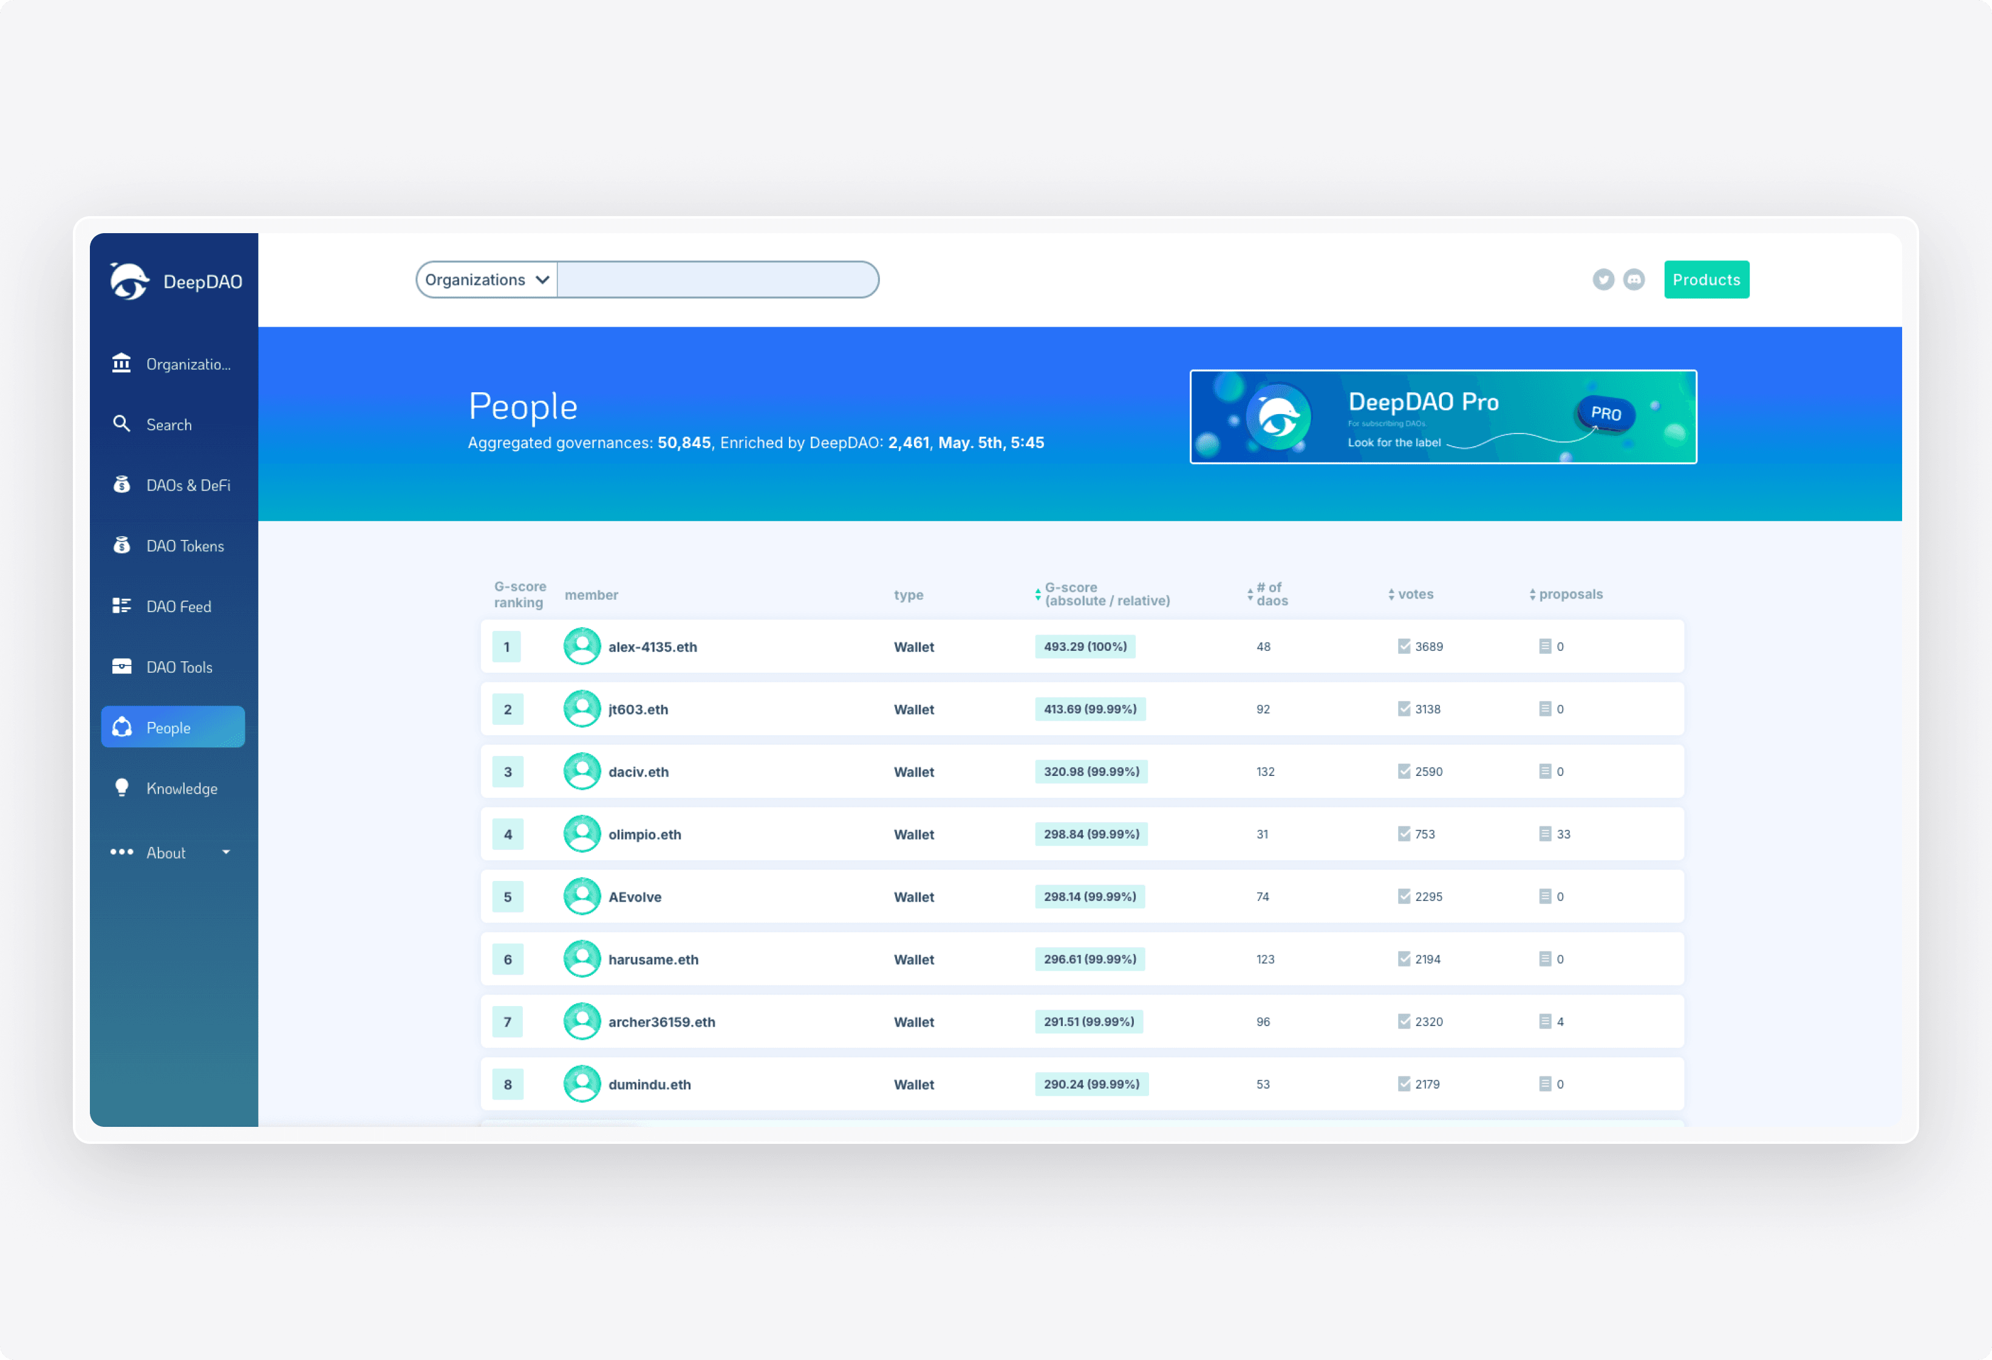Image resolution: width=1992 pixels, height=1360 pixels.
Task: Click the Organizations bank icon in sidebar
Action: pos(121,363)
